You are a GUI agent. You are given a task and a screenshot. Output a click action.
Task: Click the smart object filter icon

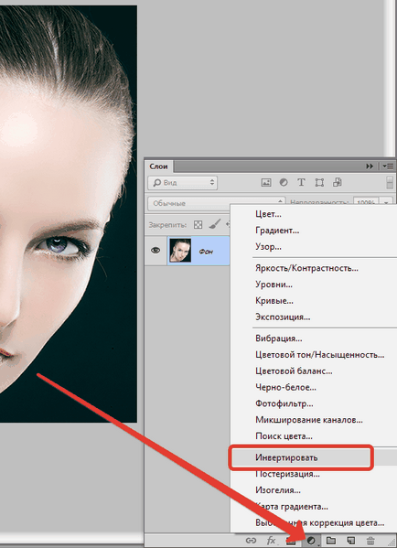pos(338,182)
